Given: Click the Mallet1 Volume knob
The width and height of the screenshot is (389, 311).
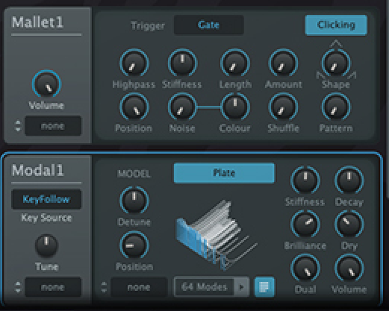Looking at the screenshot, I should pyautogui.click(x=46, y=84).
